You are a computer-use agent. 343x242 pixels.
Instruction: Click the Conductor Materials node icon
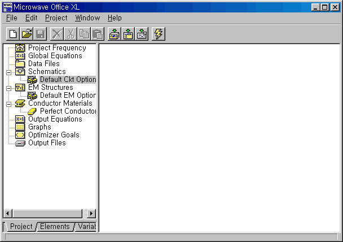point(20,103)
